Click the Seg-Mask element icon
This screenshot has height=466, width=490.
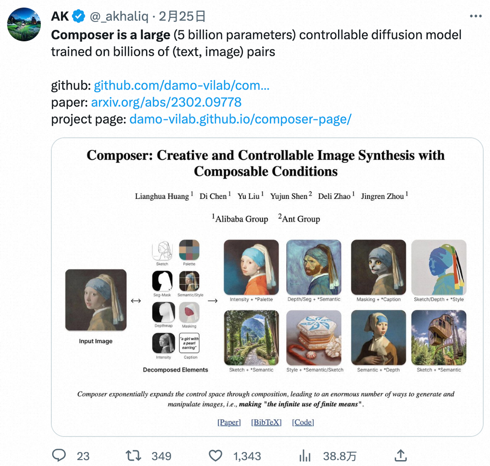tap(162, 282)
